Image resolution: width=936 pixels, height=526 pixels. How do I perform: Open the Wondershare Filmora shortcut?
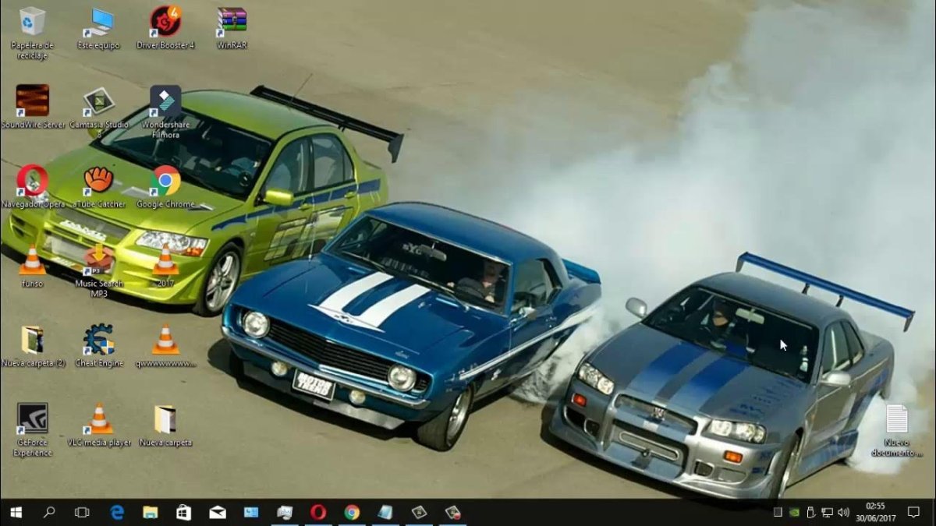coord(165,102)
